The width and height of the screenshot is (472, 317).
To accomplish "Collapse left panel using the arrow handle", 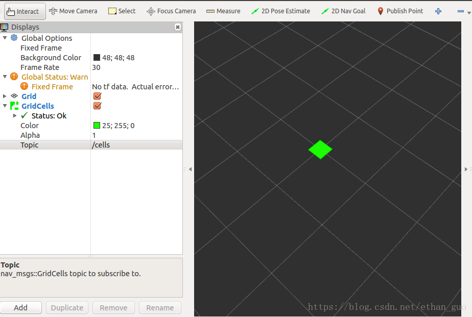I will point(190,169).
